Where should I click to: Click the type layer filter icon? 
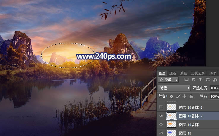201,80
